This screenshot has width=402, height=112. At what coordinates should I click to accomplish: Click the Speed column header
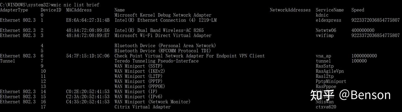click(358, 10)
